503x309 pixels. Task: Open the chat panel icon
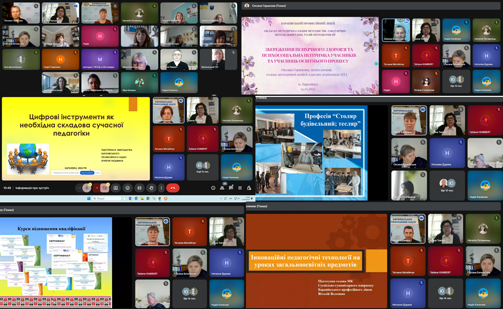click(232, 187)
